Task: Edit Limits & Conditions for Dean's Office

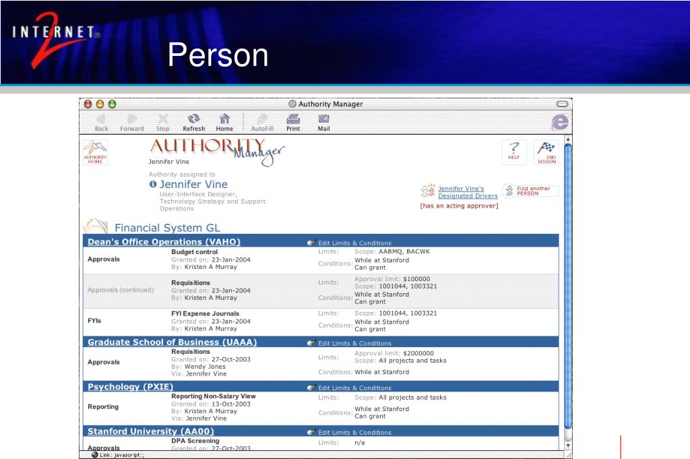Action: 354,243
